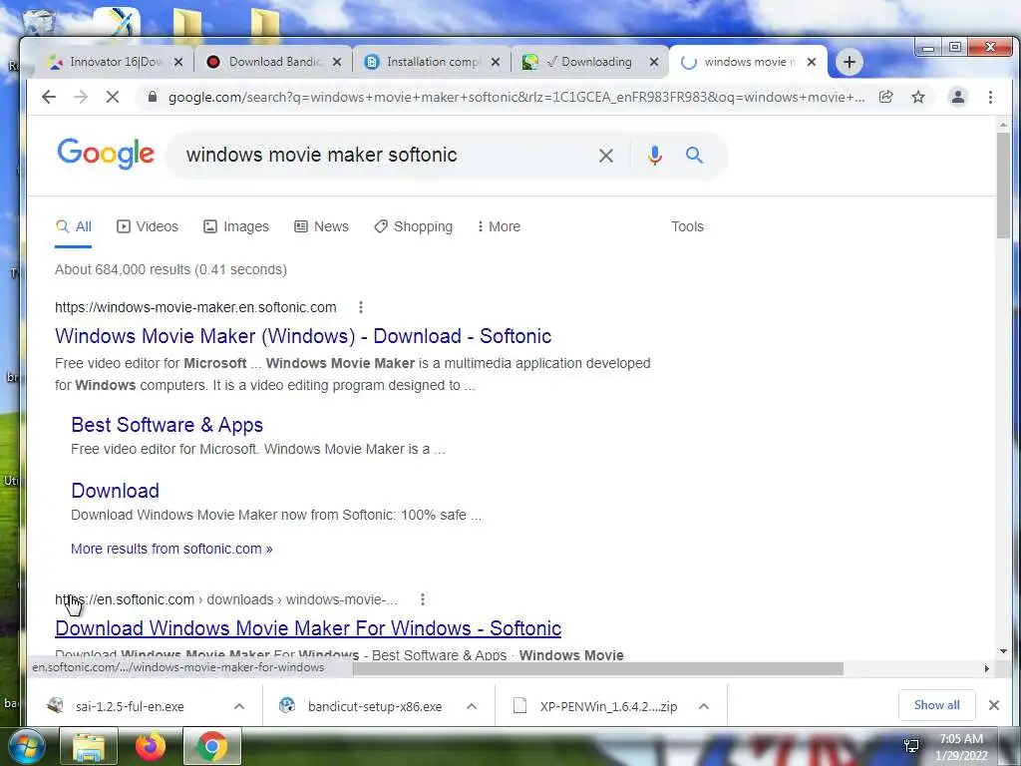
Task: Click the vertical scrollbar thumb
Action: point(1003,186)
